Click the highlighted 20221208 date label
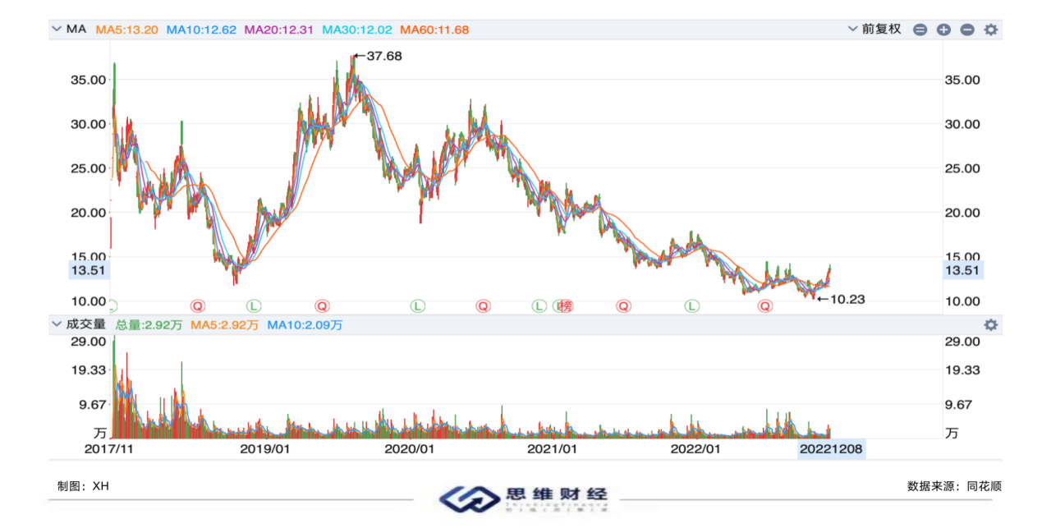The width and height of the screenshot is (1042, 528). point(831,449)
